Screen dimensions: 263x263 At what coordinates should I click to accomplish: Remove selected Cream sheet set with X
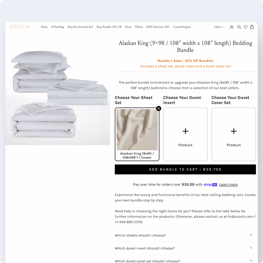click(158, 109)
